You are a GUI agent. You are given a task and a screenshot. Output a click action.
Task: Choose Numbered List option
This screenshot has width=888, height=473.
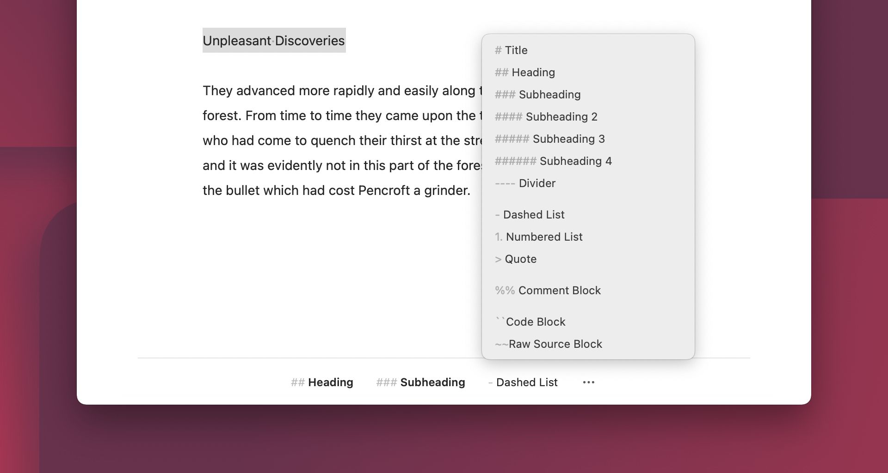(588, 236)
